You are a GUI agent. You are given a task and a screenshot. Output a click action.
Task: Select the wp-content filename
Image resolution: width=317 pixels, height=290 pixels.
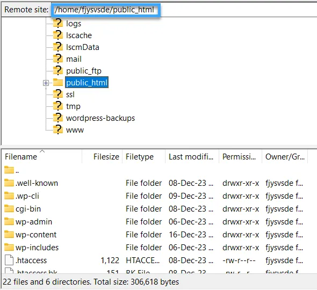(x=36, y=235)
